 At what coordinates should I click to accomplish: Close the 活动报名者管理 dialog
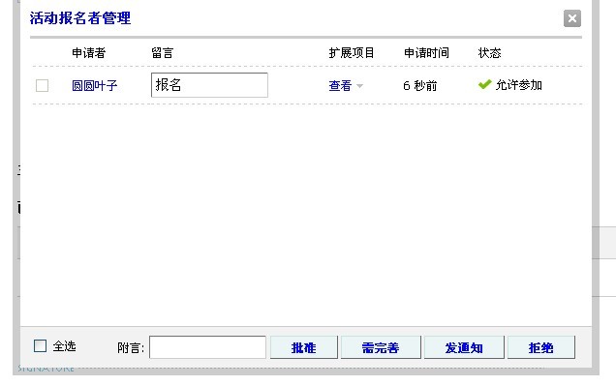(572, 18)
